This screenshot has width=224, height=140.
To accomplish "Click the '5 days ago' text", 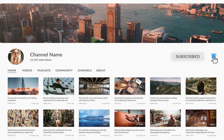I will [x=71, y=103].
